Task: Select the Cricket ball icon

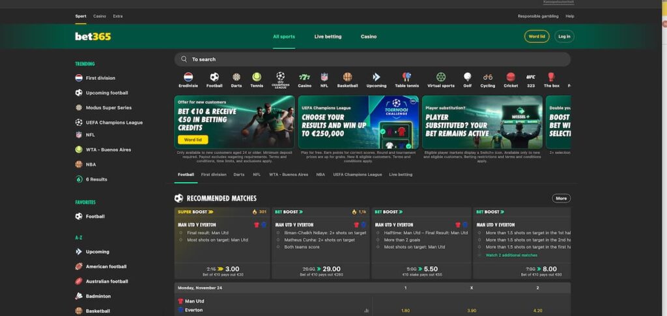Action: pos(511,77)
